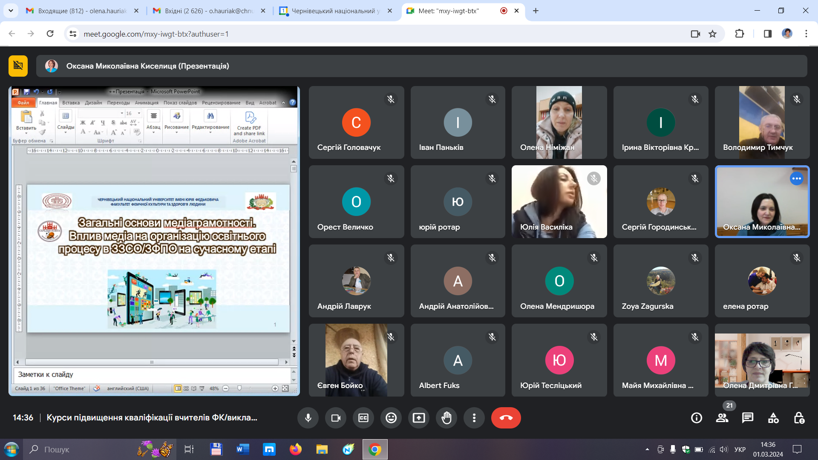The height and width of the screenshot is (460, 818).
Task: Click the Юлія Василіка video tile
Action: point(559,201)
